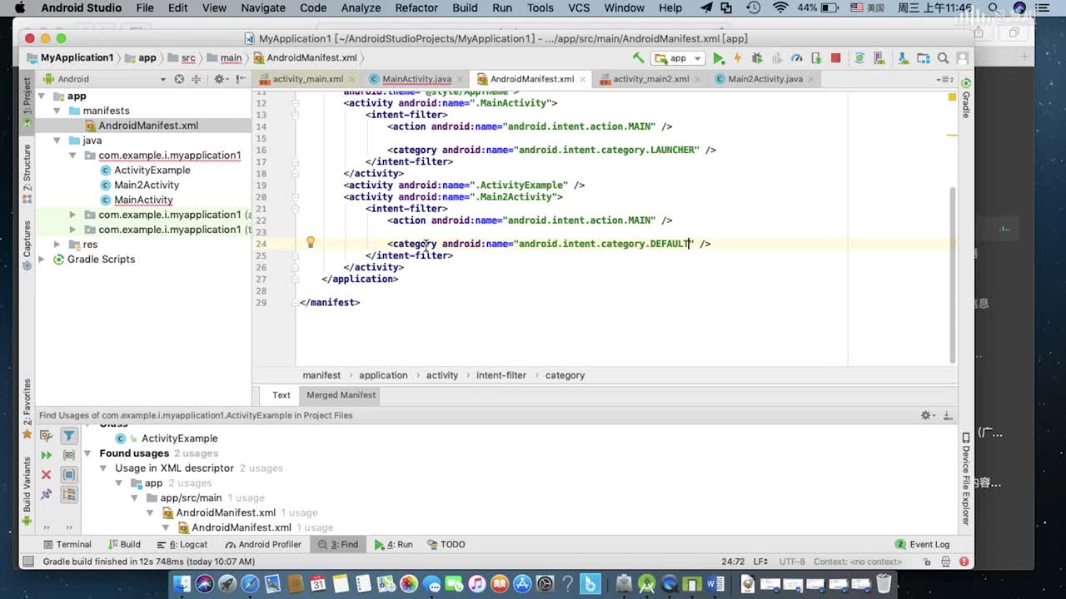Viewport: 1066px width, 599px height.
Task: Toggle the Favorites tool window
Action: click(x=27, y=408)
